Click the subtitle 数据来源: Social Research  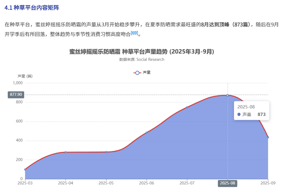[x=142, y=59]
